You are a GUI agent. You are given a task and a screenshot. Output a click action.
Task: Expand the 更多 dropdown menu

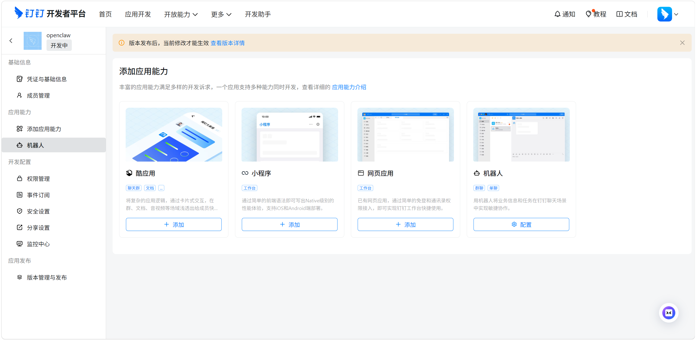(x=221, y=14)
